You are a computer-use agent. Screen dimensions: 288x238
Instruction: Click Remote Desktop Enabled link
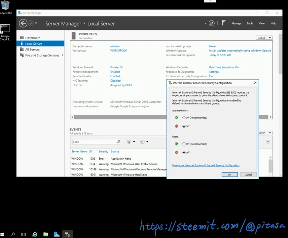[x=115, y=76]
